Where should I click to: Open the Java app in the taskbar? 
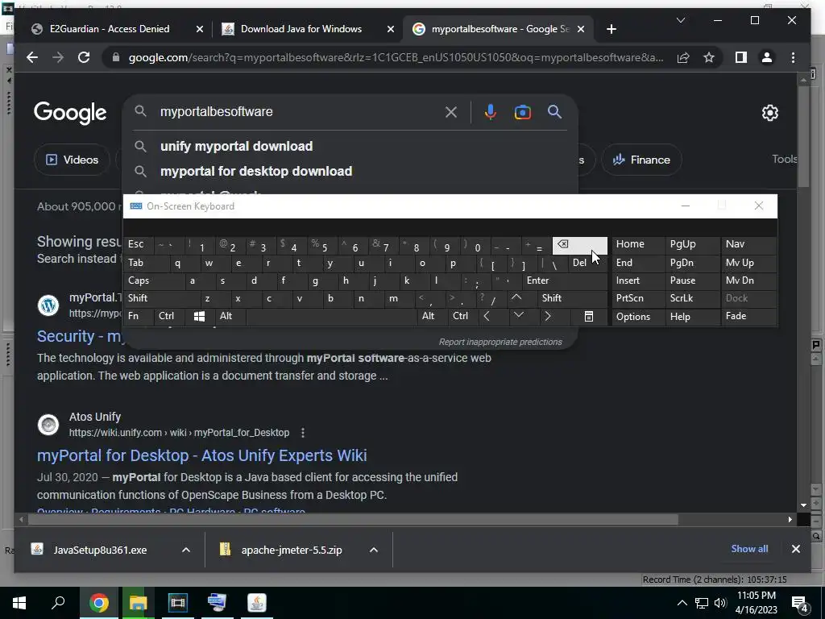pos(257,603)
